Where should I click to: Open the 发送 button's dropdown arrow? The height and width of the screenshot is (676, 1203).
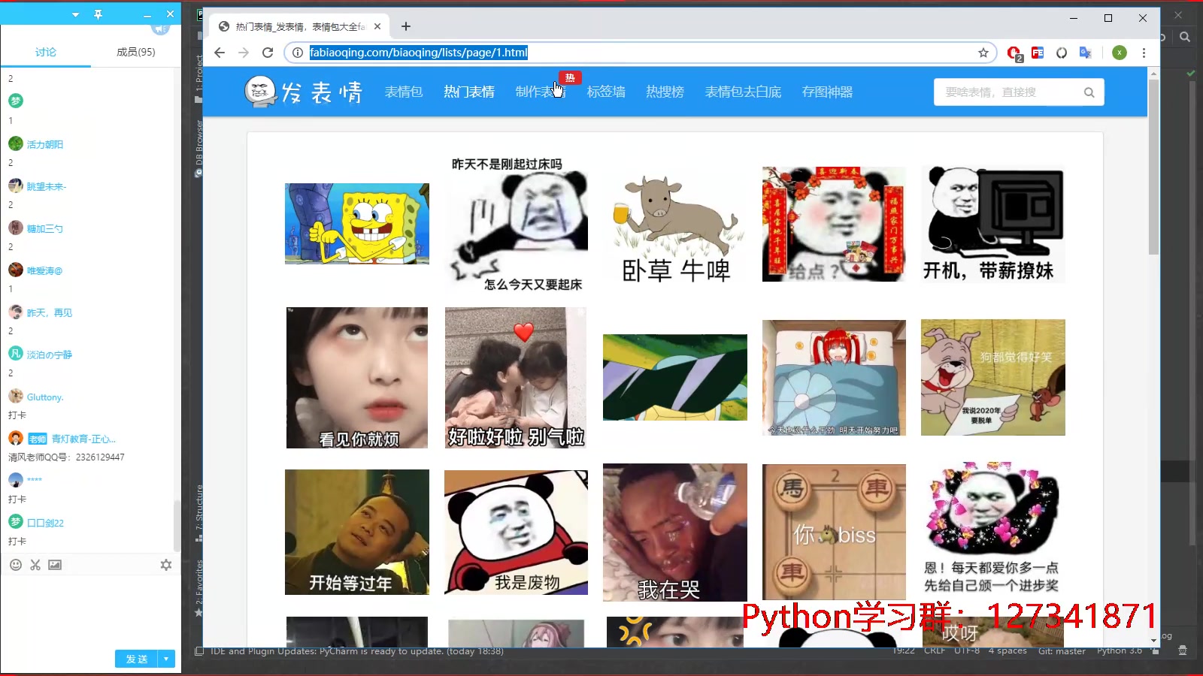click(x=165, y=659)
